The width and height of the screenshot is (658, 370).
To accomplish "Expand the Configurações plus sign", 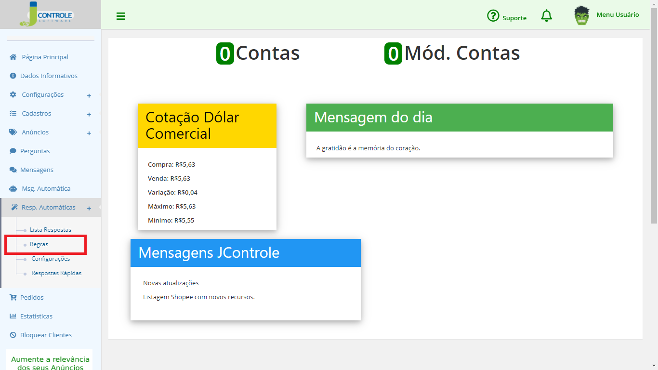I will 89,96.
